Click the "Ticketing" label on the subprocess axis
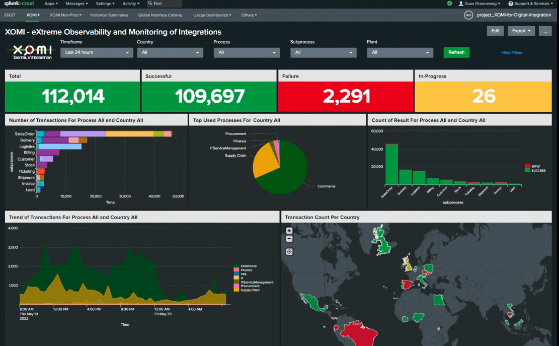This screenshot has width=559, height=346. [27, 171]
